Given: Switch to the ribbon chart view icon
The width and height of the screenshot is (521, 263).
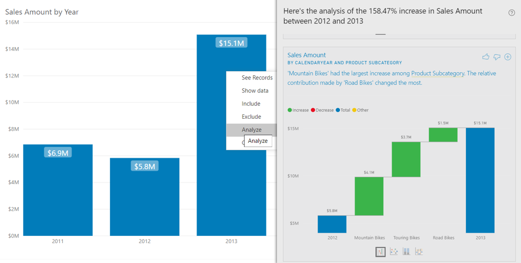Looking at the screenshot, I should click(419, 251).
